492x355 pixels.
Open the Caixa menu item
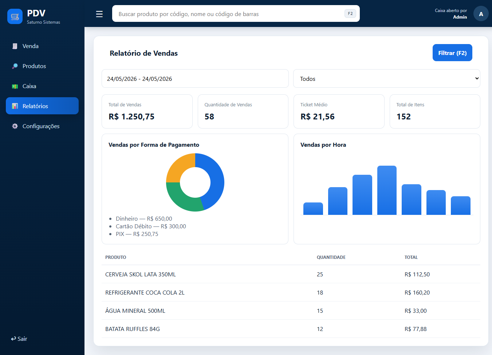pos(42,86)
